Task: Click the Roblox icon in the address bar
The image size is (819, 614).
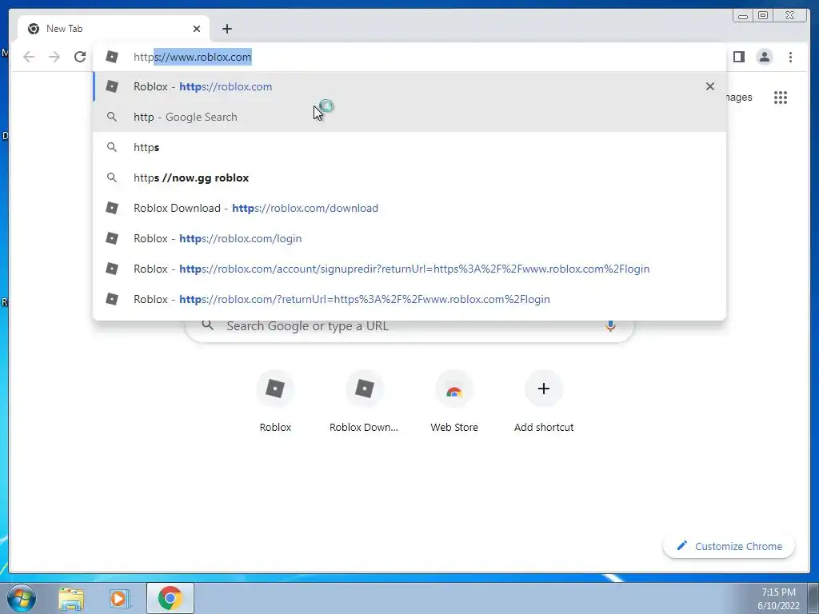Action: coord(112,57)
